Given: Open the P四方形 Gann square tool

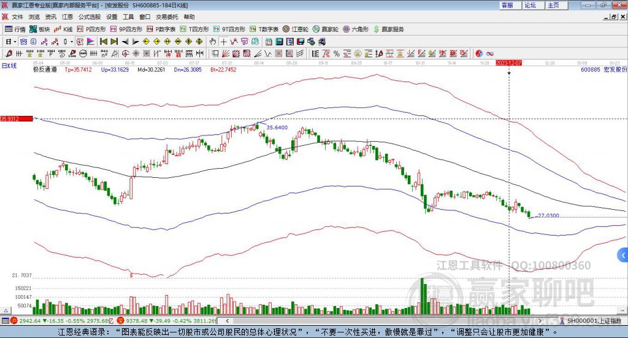Looking at the screenshot, I should click(91, 29).
